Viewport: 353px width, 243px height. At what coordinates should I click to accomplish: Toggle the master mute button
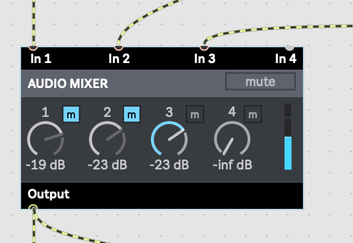(x=261, y=81)
